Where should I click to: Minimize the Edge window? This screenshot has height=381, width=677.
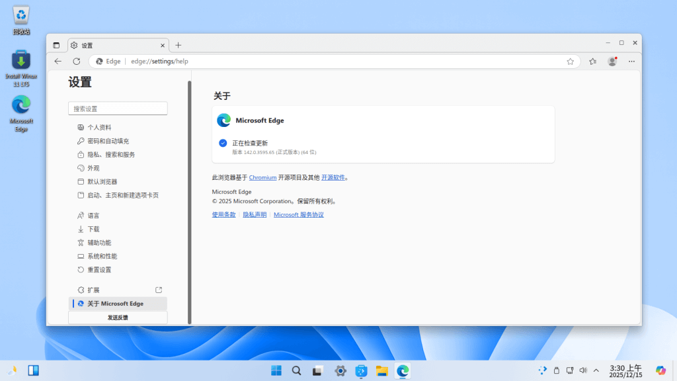point(608,43)
